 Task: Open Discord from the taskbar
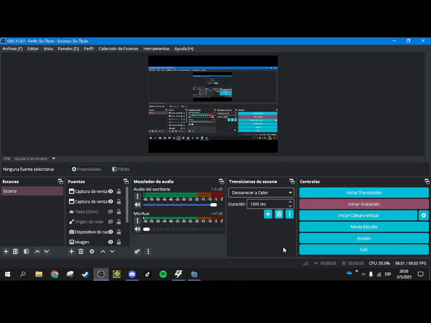pos(132,274)
